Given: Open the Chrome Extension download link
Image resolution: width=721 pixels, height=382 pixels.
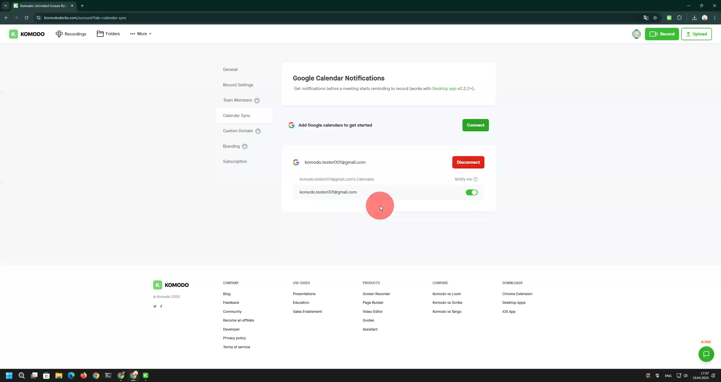Looking at the screenshot, I should pyautogui.click(x=517, y=294).
